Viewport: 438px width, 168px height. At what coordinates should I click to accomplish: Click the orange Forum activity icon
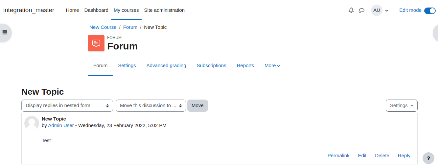coord(96,43)
